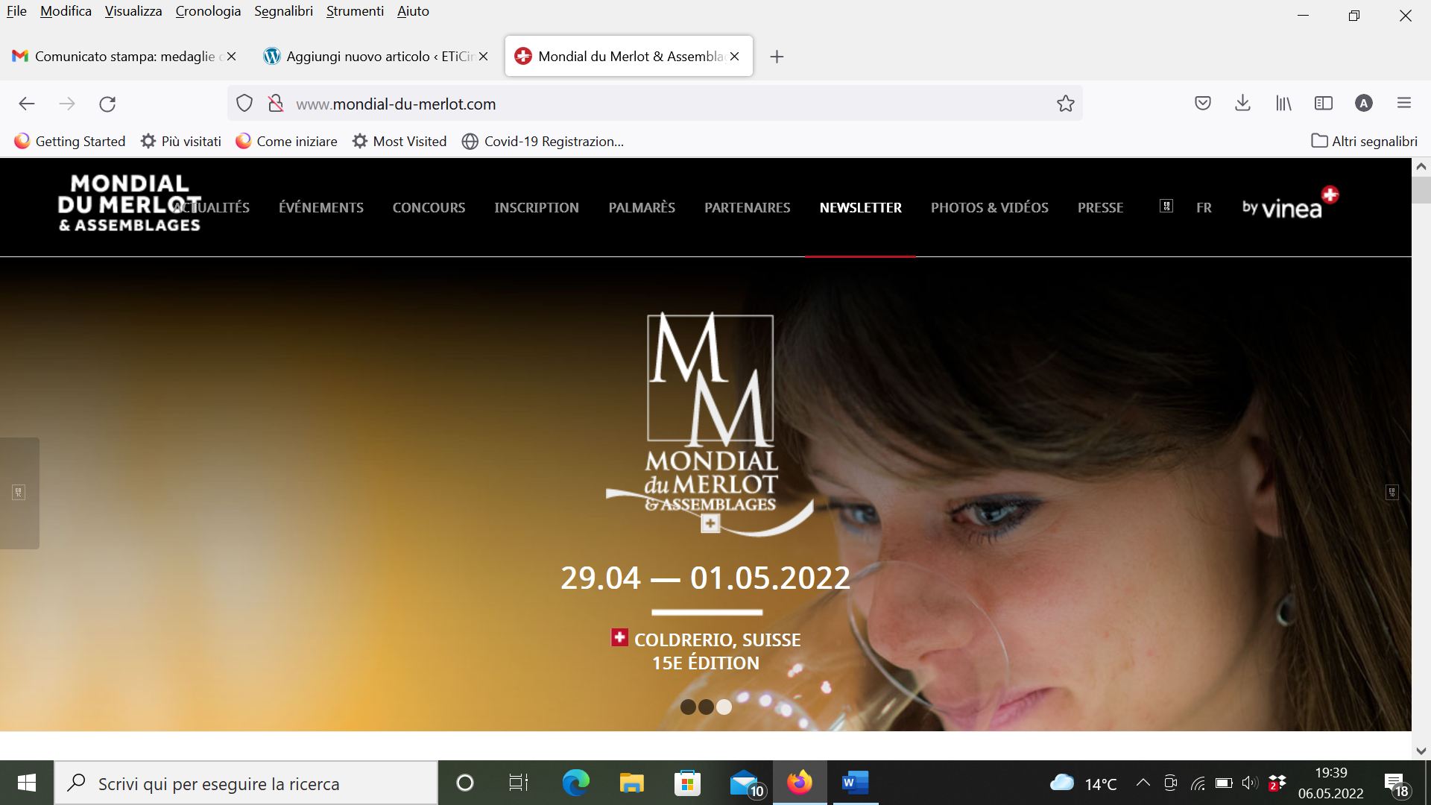Open the Covid-19 Registrazion bookmark
This screenshot has height=805, width=1431.
point(543,142)
